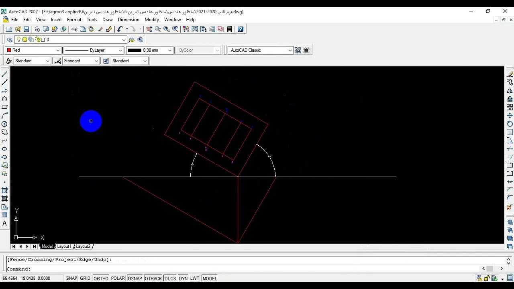Viewport: 514px width, 289px height.
Task: Open the Help question mark icon
Action: [241, 29]
